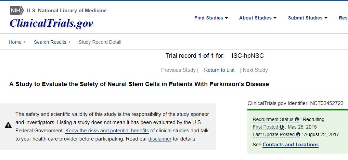Open the ClinicalTrials.gov site logo
348x160 pixels.
[51, 23]
